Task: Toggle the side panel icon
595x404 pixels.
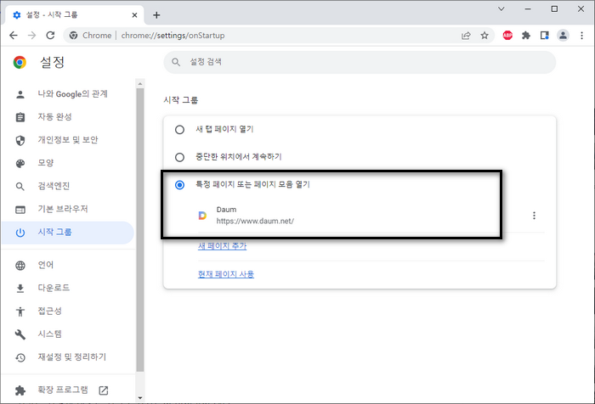Action: pyautogui.click(x=545, y=36)
